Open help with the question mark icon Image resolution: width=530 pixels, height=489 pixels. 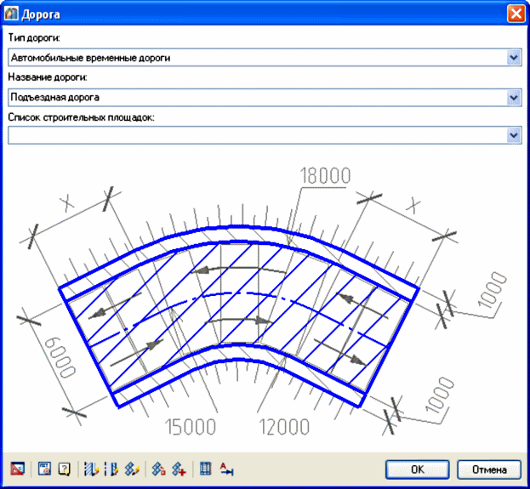[64, 469]
